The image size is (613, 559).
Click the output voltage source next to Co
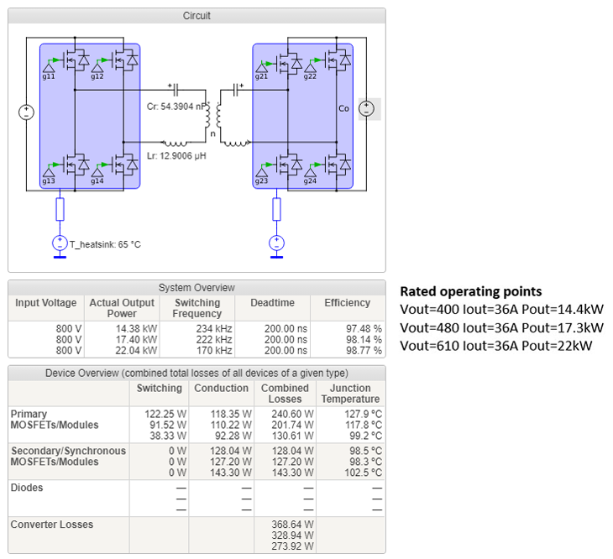click(x=366, y=108)
